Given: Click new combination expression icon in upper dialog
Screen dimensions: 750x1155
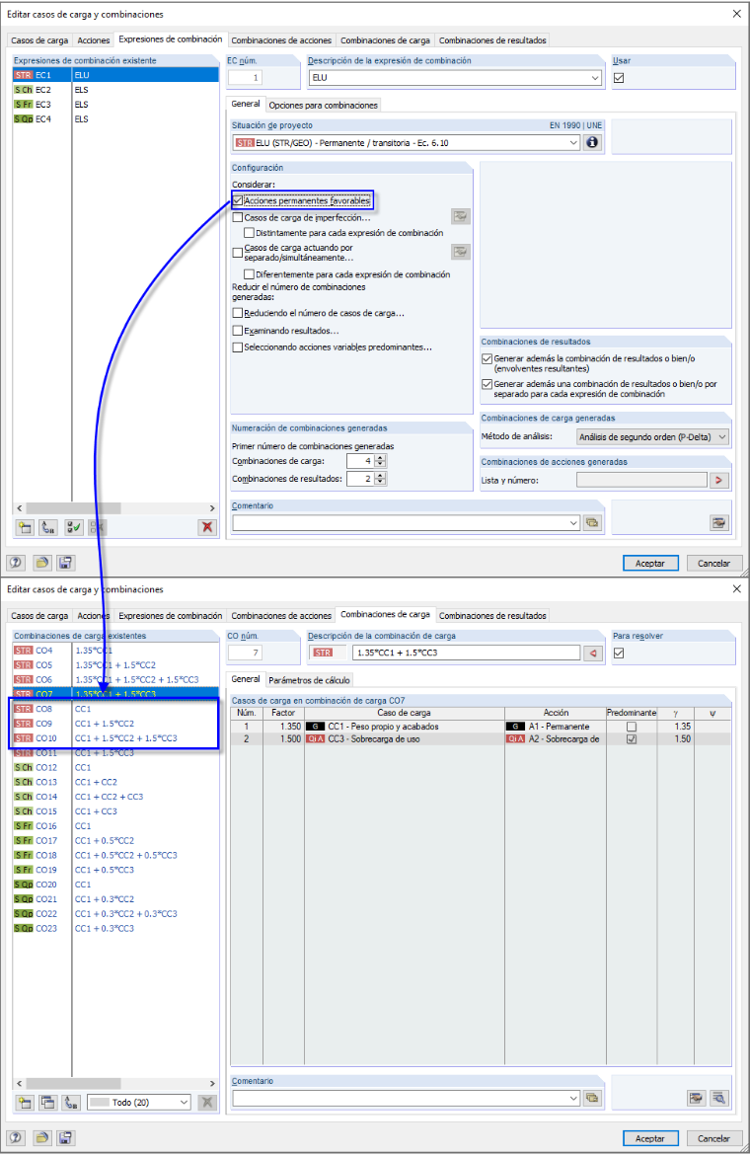Looking at the screenshot, I should (25, 527).
